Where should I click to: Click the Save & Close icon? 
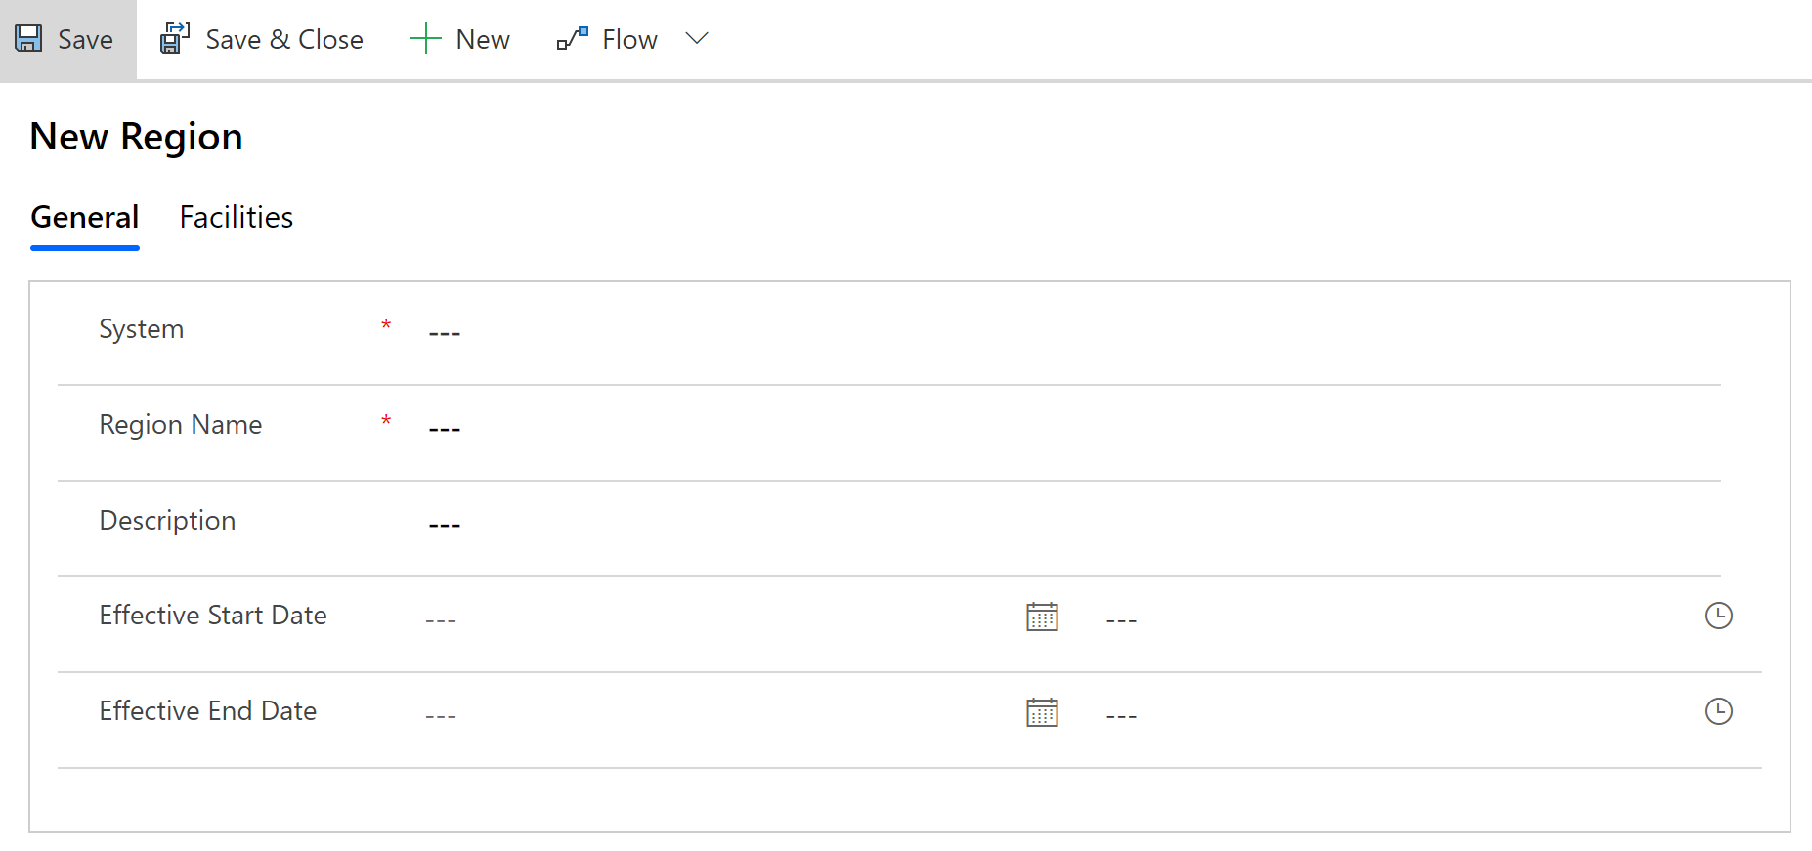175,39
